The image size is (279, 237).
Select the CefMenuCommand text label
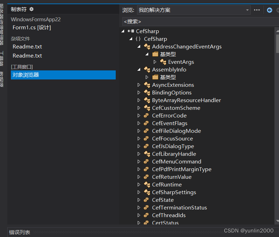(177, 161)
